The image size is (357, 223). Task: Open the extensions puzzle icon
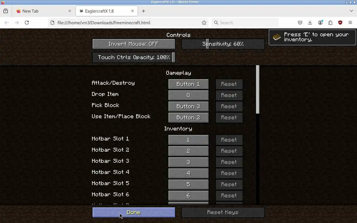tap(330, 23)
